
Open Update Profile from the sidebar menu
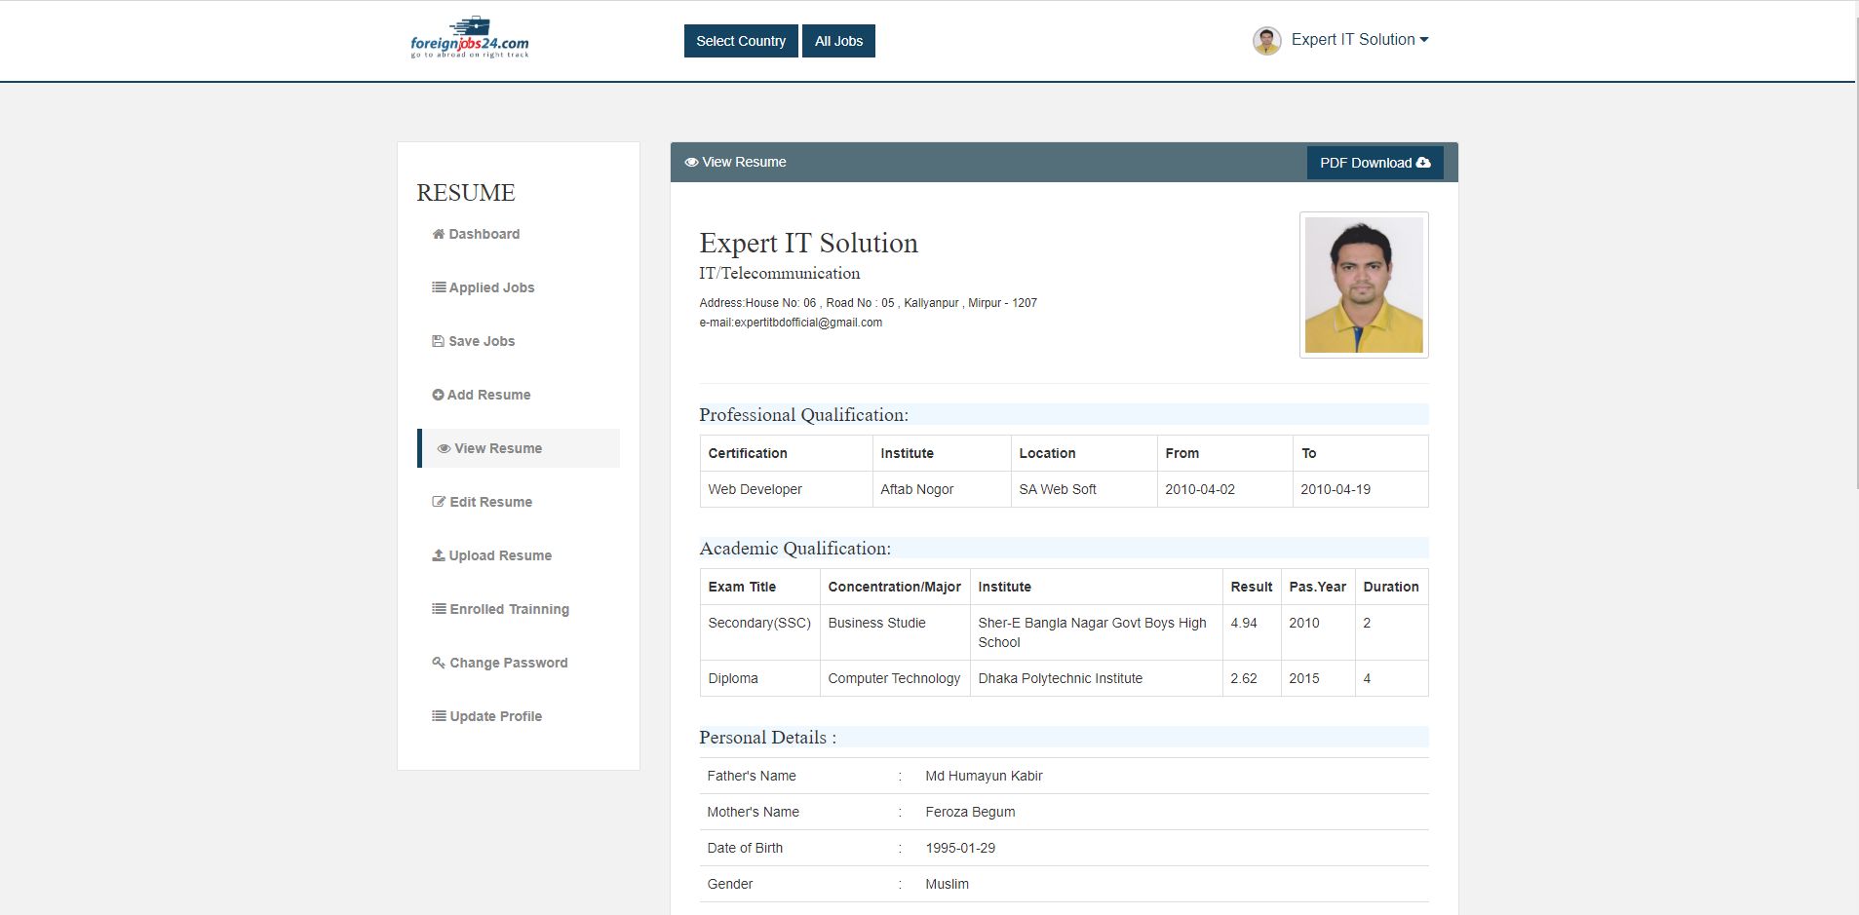495,716
